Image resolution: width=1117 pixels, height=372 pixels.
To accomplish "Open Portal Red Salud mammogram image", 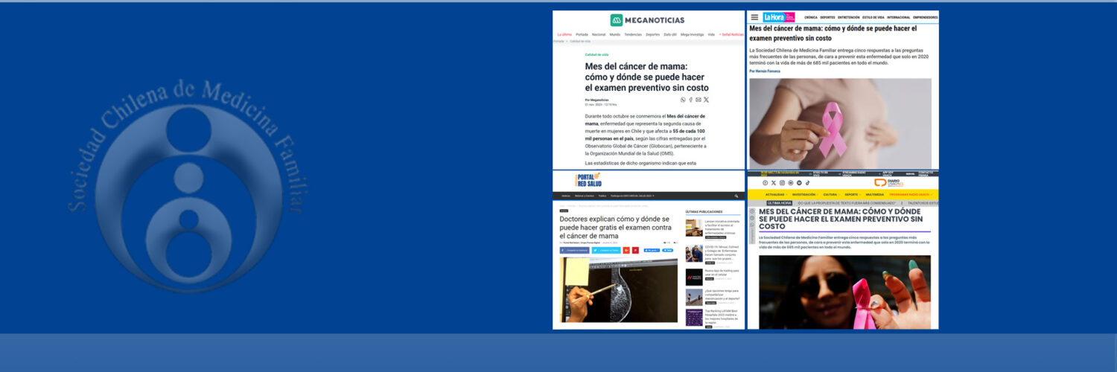I will click(619, 290).
